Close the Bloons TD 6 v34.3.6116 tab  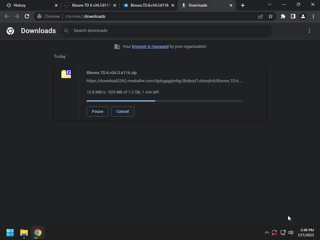(114, 5)
